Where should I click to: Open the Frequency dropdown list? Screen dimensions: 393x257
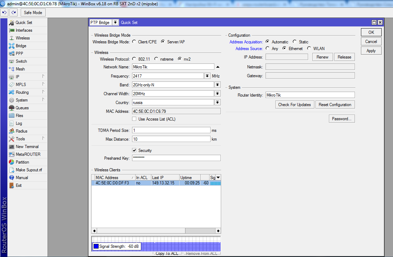point(207,76)
